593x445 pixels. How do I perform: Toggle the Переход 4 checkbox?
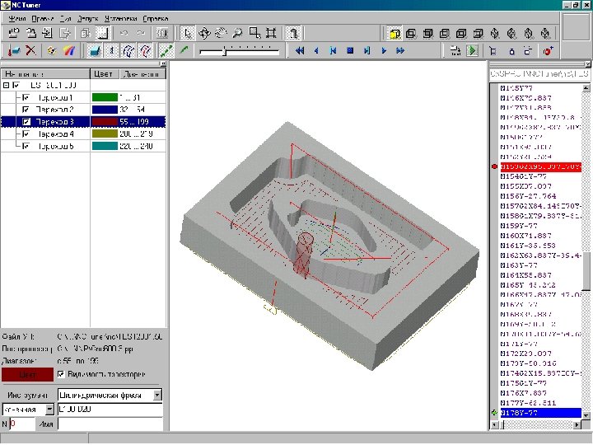[x=26, y=134]
